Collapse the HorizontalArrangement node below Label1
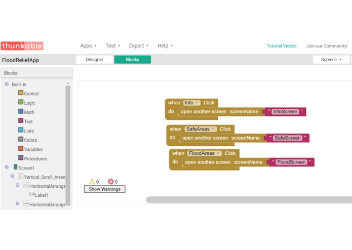The image size is (352, 250). 18,203
